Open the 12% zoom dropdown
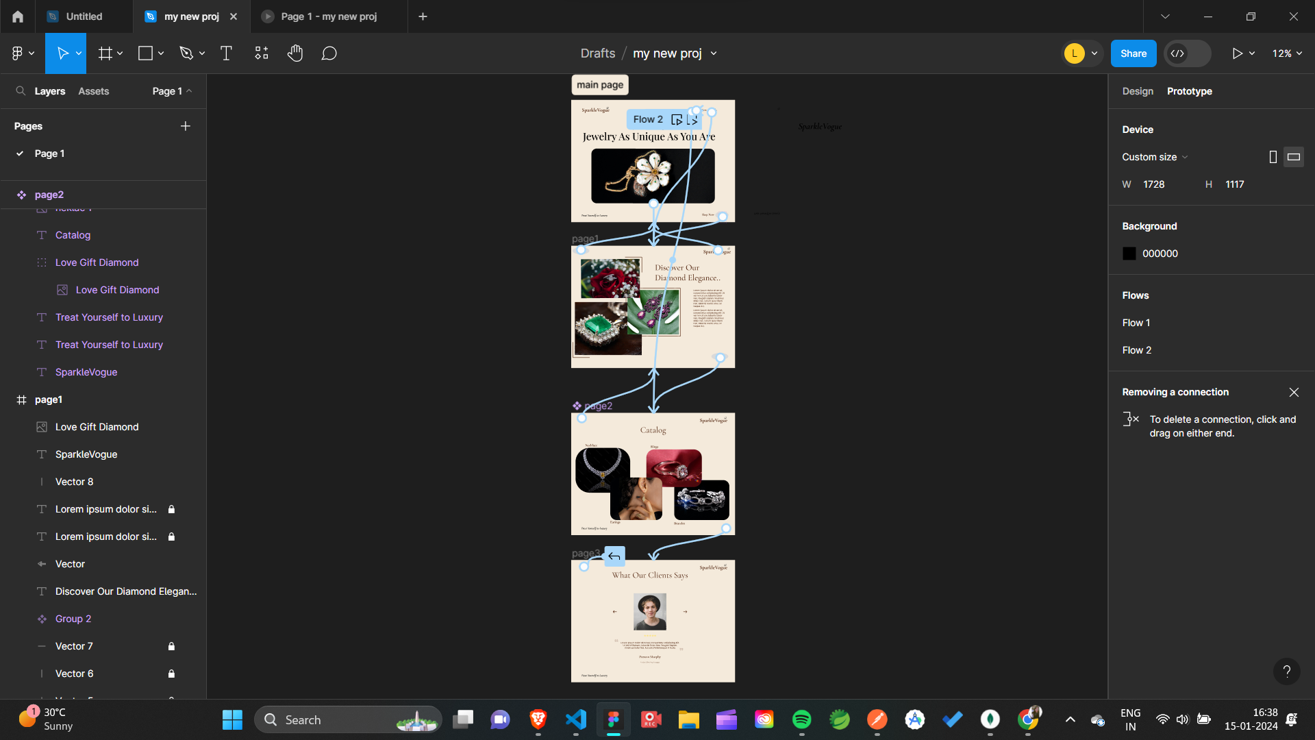This screenshot has width=1315, height=740. point(1288,53)
